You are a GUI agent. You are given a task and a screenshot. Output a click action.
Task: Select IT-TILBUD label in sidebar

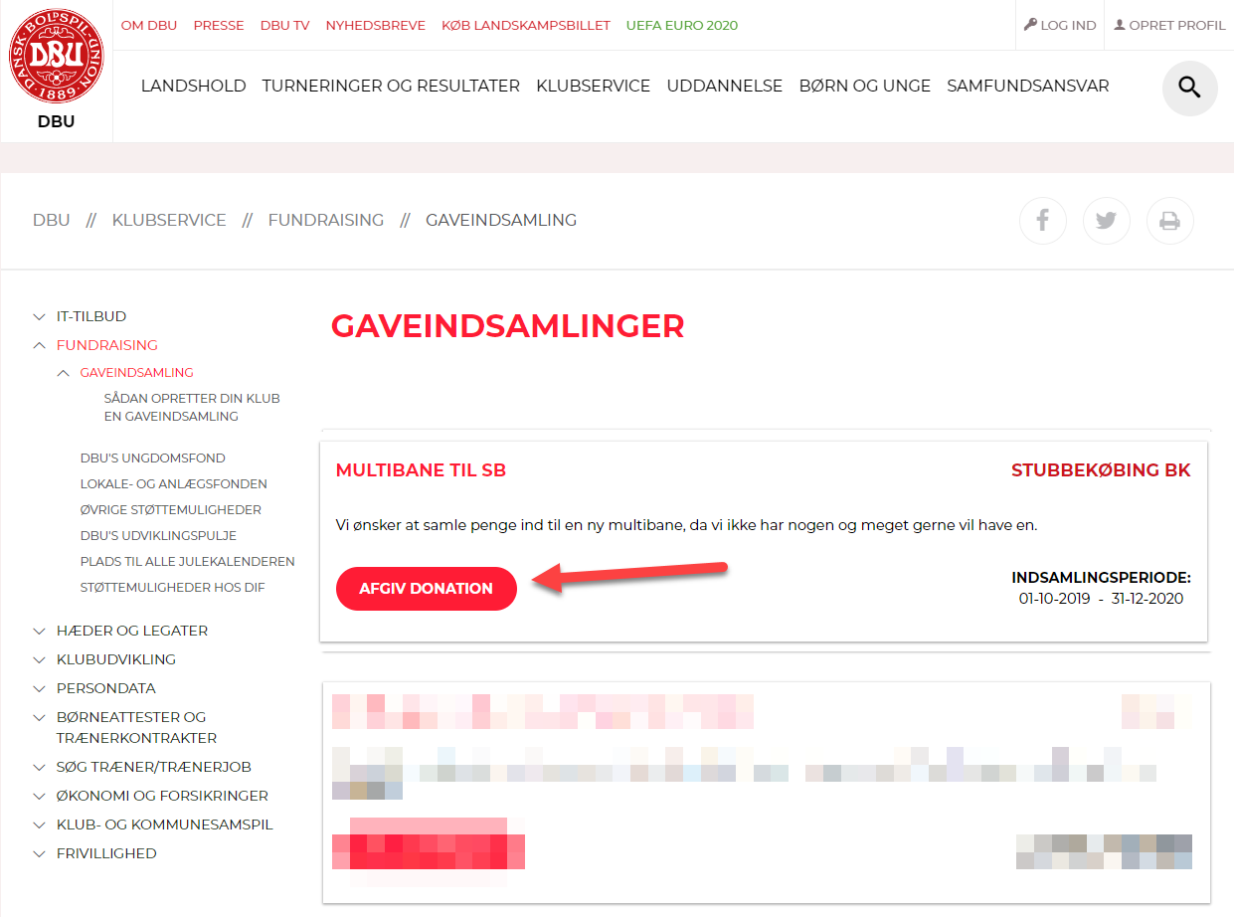[91, 317]
